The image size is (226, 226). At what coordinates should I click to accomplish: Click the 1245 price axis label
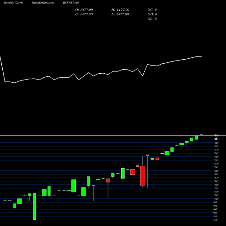pyautogui.click(x=216, y=167)
